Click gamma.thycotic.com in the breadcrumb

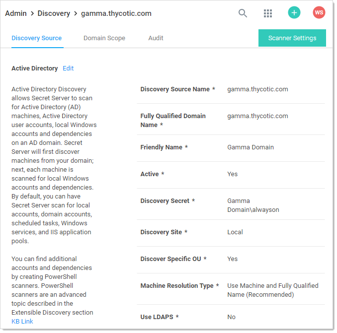click(116, 13)
